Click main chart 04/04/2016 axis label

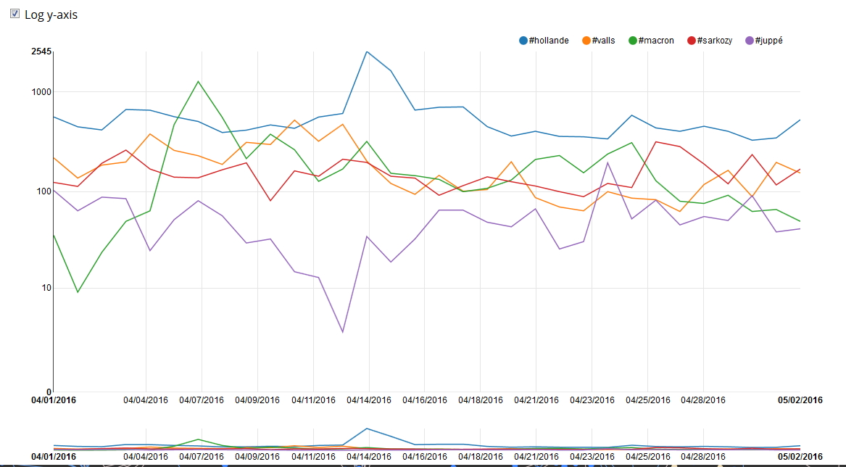click(x=146, y=400)
